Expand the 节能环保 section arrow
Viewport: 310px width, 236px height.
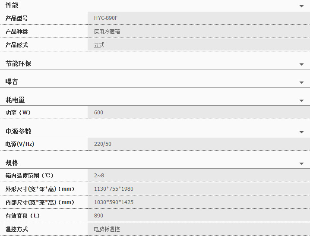(x=301, y=65)
